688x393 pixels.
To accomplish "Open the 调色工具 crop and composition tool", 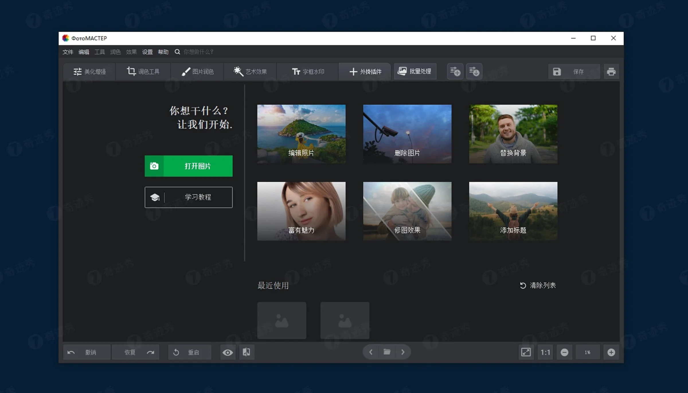I will (x=143, y=72).
